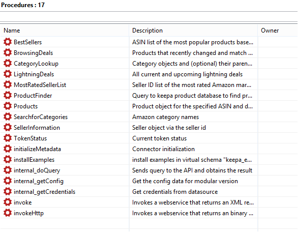Click the internal_doQuery procedure name
Image resolution: width=298 pixels, height=232 pixels.
(x=37, y=170)
